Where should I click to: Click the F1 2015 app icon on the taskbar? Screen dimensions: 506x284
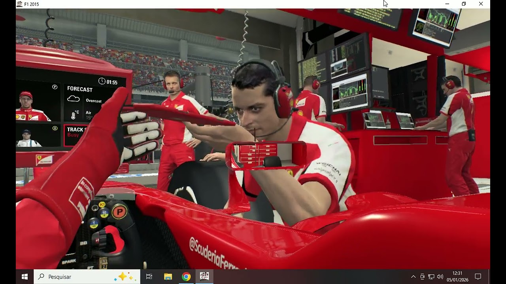(204, 277)
